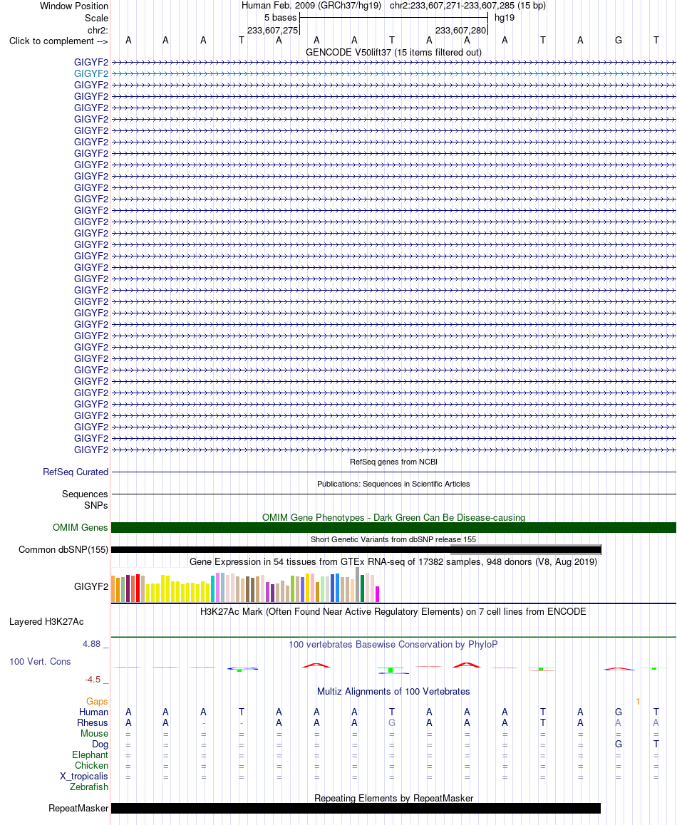Screen dimensions: 677x825
Task: Click the '5 bases' scale bar label
Action: (281, 17)
